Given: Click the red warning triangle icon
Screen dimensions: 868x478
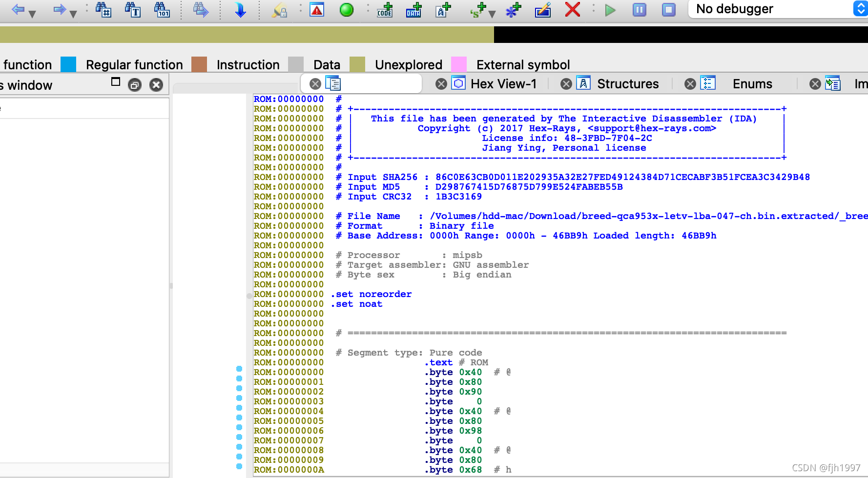Looking at the screenshot, I should click(x=317, y=9).
